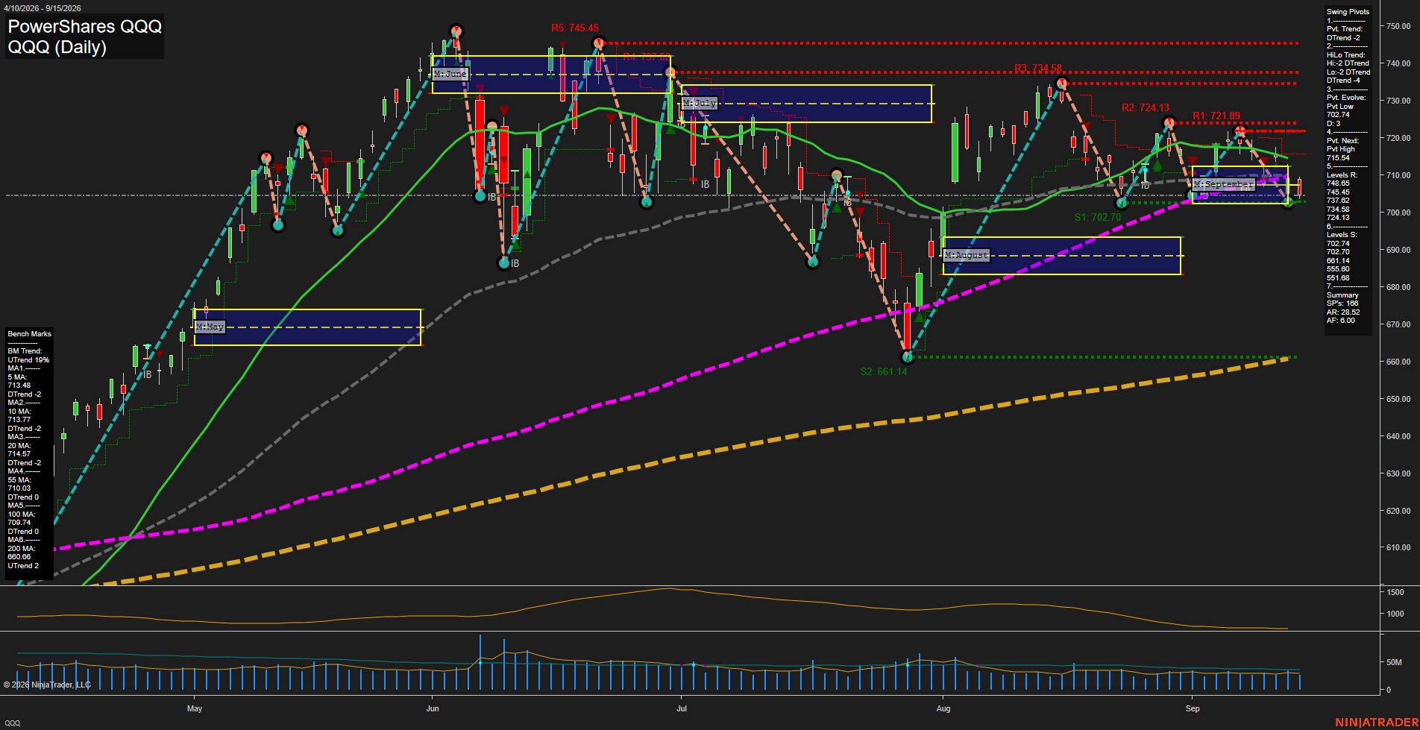
Task: Click the 'Pvt. Evolve:' label in Swing Pivots
Action: click(1346, 98)
